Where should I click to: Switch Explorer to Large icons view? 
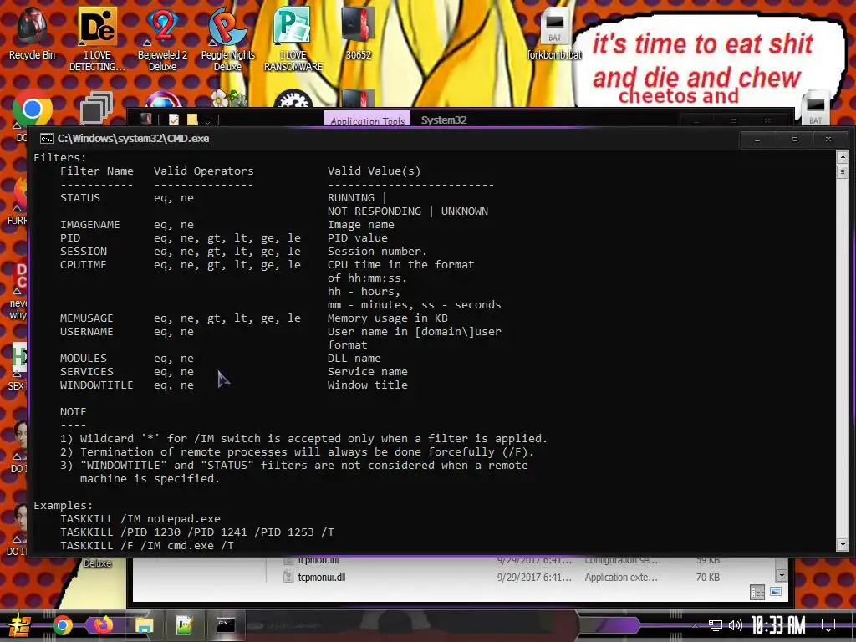[x=775, y=593]
